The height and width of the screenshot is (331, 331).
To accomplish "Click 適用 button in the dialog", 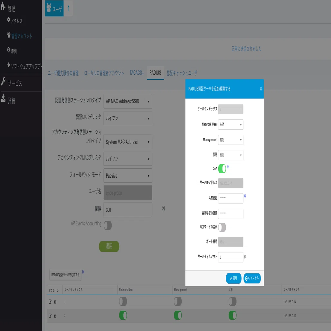I will [x=233, y=278].
